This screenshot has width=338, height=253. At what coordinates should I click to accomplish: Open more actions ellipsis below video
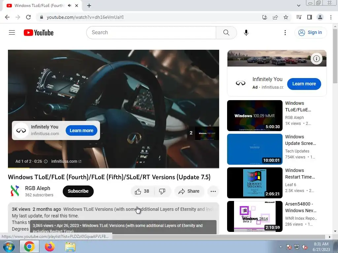pos(213,191)
